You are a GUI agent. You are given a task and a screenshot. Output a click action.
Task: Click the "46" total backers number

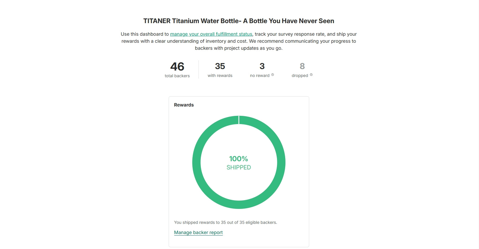click(177, 67)
